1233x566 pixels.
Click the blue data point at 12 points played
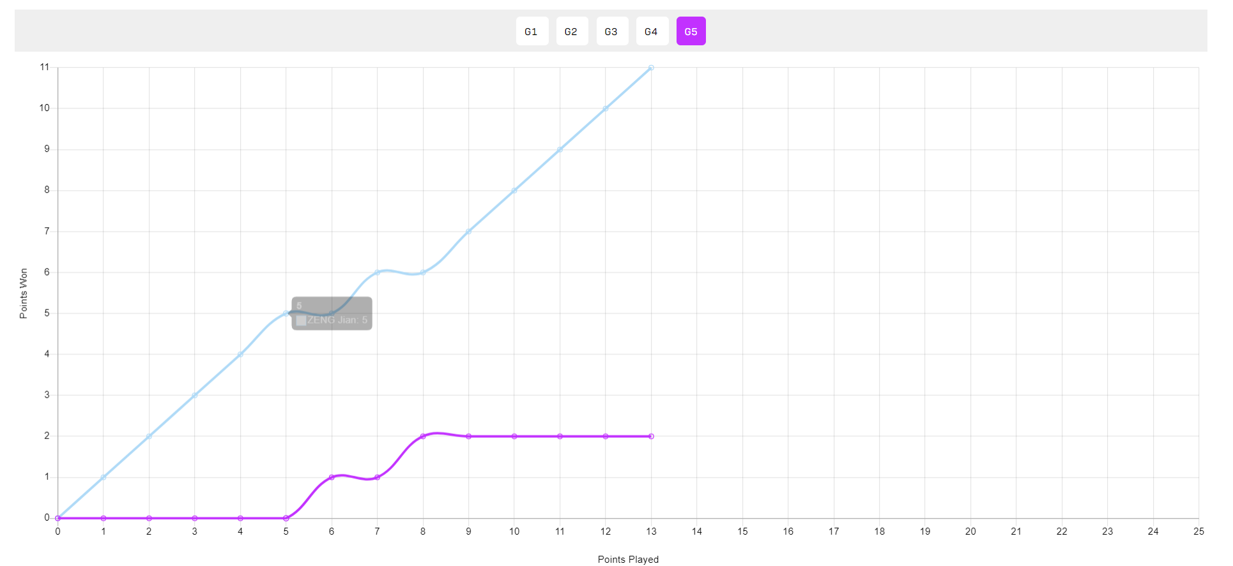[x=606, y=108]
